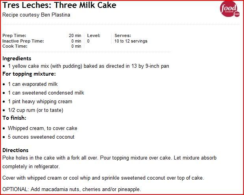
Task: Click the Inactive Prep Time label
Action: coord(23,41)
